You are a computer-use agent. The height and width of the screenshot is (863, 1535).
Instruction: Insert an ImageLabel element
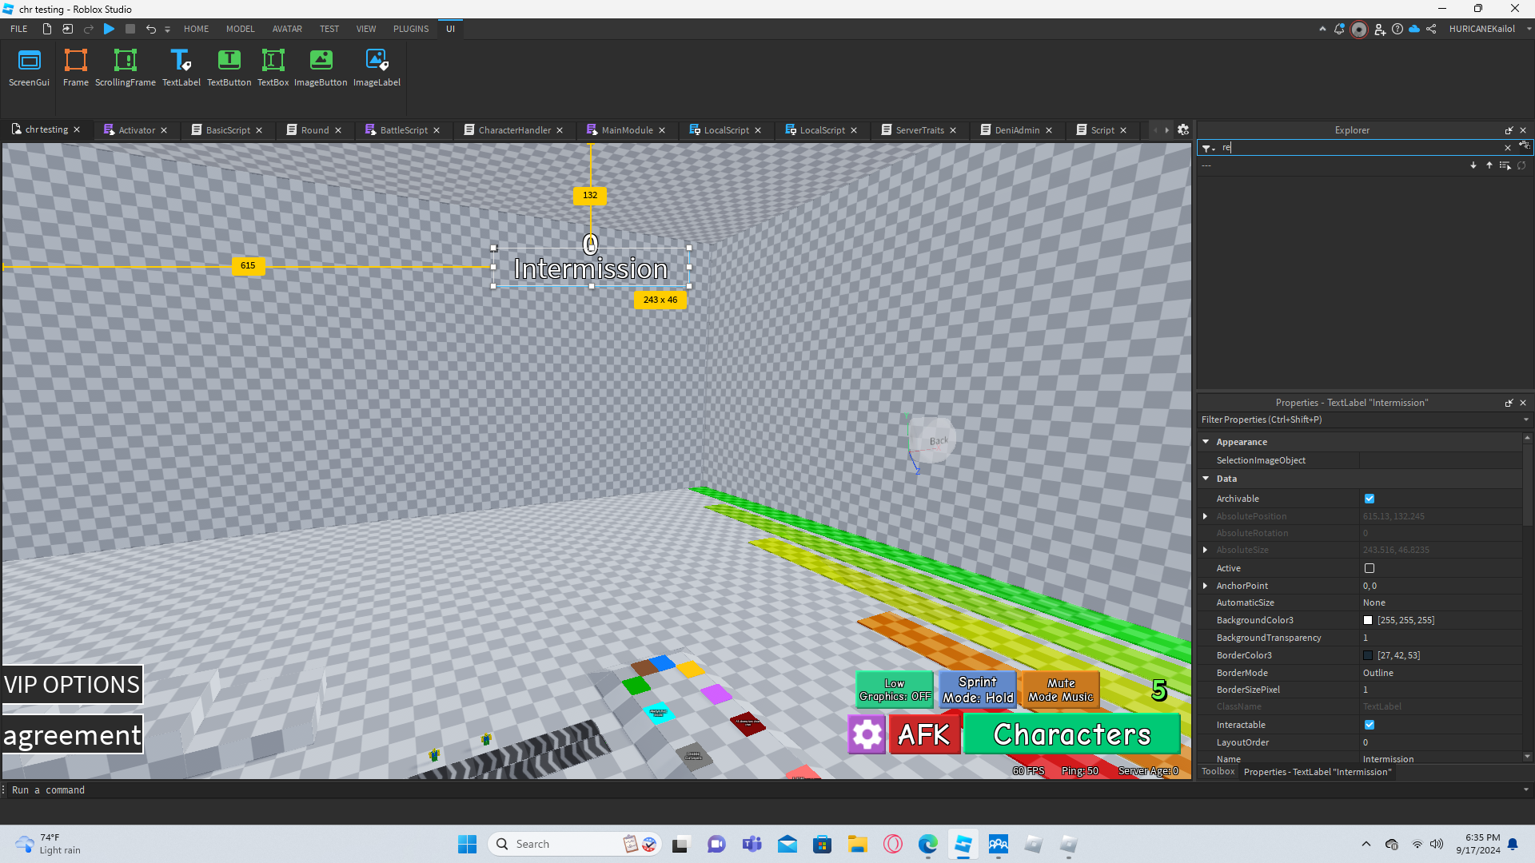(377, 67)
